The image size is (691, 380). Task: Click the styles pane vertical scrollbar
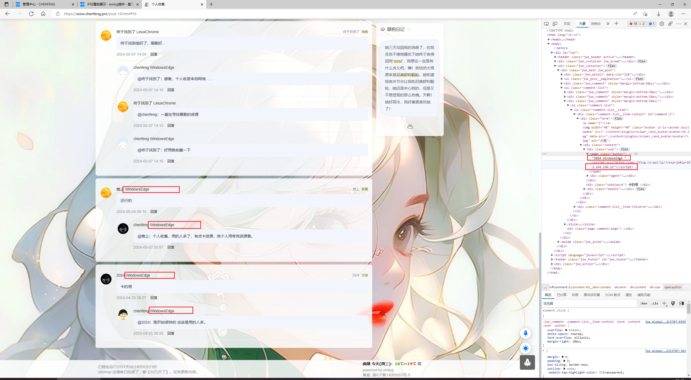pos(689,308)
